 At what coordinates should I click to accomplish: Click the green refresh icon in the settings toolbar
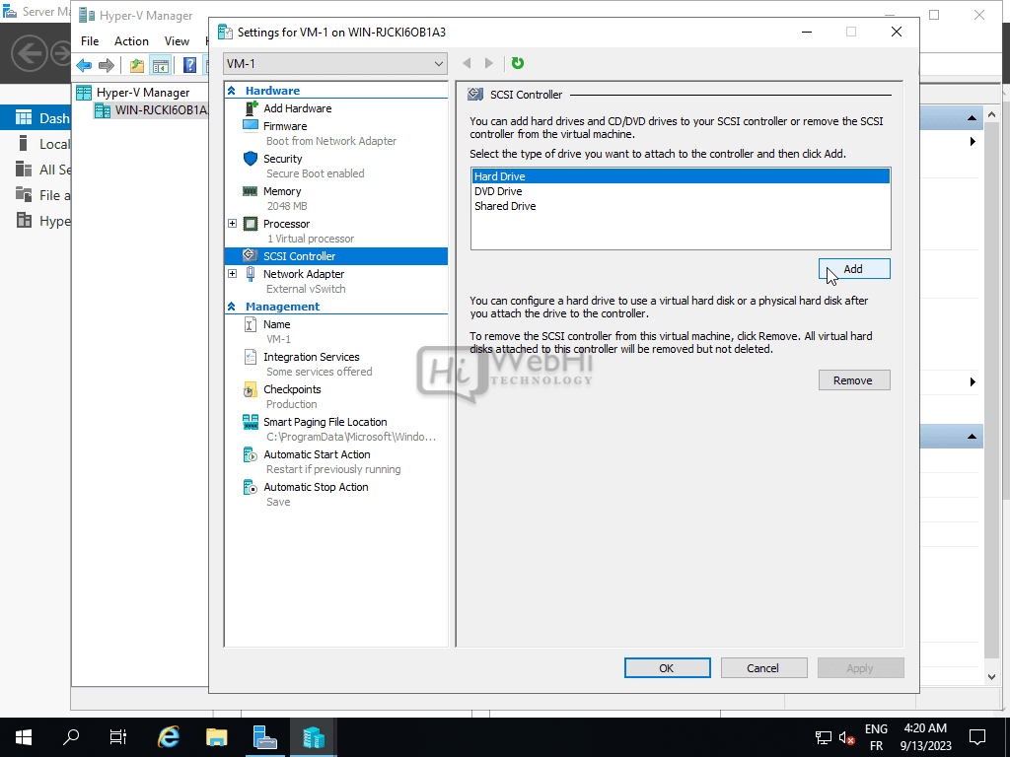pyautogui.click(x=517, y=63)
